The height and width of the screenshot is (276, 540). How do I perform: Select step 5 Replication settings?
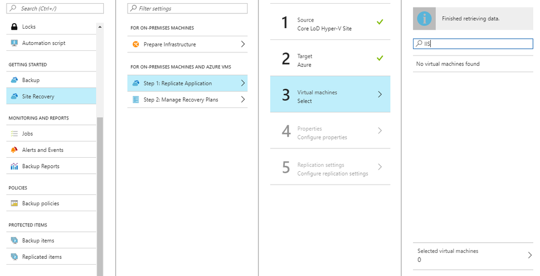pyautogui.click(x=330, y=166)
